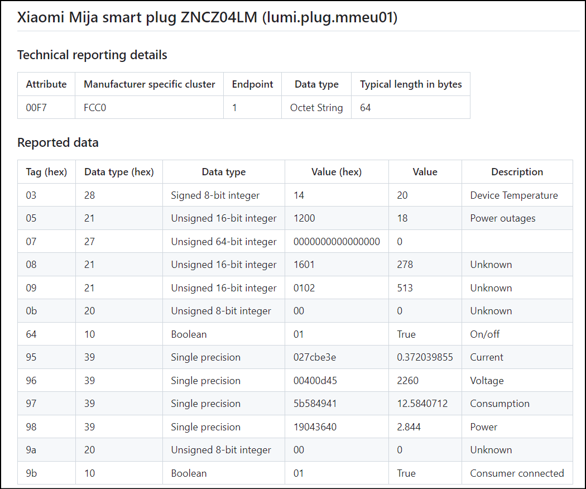Click the Technical reporting details heading
The height and width of the screenshot is (489, 586).
point(92,55)
